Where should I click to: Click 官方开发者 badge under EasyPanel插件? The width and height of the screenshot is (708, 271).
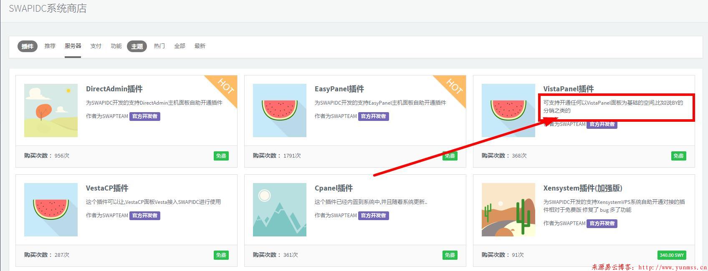374,116
